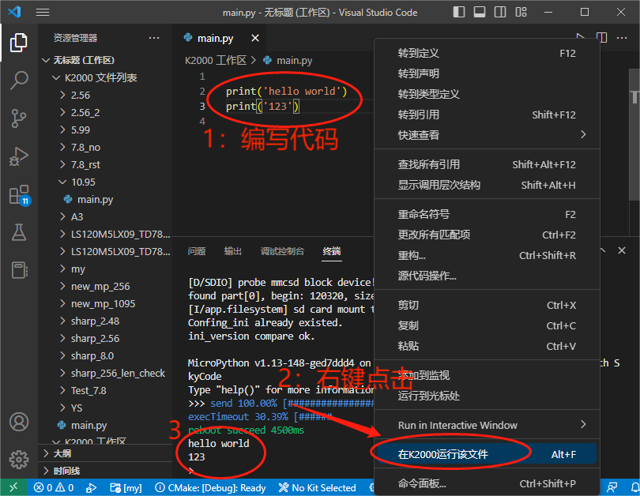Open the notebook-style icon in activity bar

(x=19, y=270)
